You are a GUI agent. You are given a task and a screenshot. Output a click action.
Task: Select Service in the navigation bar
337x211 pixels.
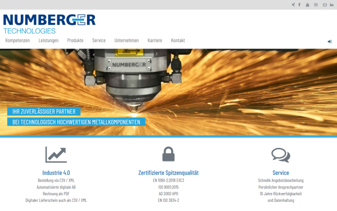coord(99,41)
